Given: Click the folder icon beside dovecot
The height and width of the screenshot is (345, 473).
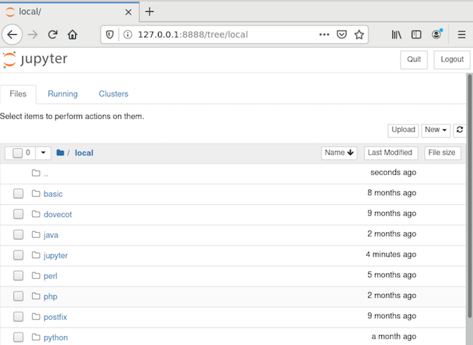Looking at the screenshot, I should 36,214.
